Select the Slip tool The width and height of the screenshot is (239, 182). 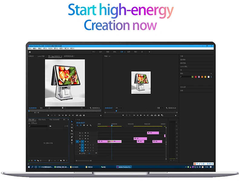(x=72, y=134)
